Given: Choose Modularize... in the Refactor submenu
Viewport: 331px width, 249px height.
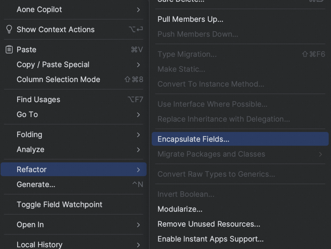Looking at the screenshot, I should (x=240, y=209).
